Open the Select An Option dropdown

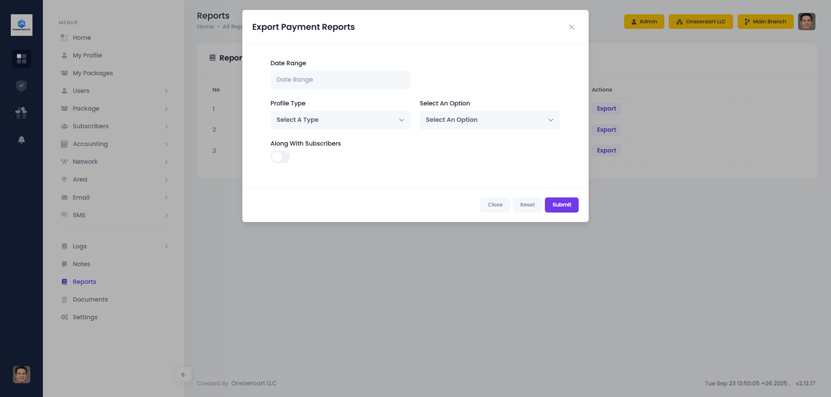pyautogui.click(x=490, y=120)
